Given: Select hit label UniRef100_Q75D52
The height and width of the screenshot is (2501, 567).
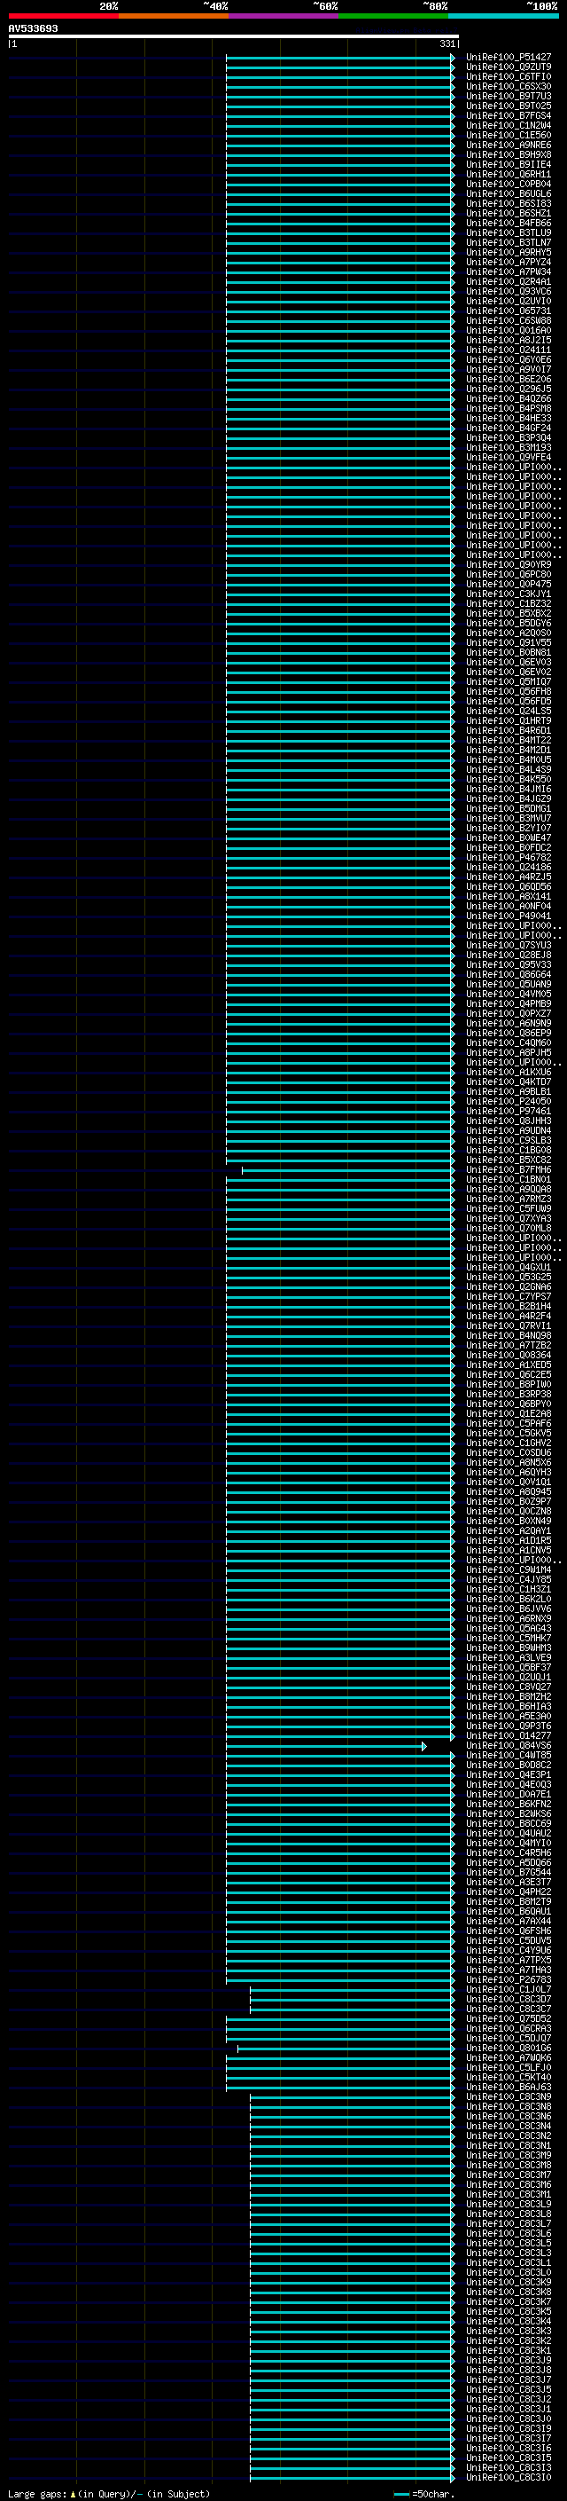Looking at the screenshot, I should tap(509, 2019).
